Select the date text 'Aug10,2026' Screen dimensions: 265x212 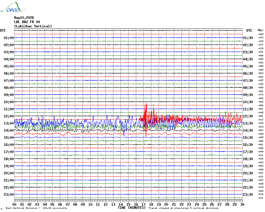[24, 18]
